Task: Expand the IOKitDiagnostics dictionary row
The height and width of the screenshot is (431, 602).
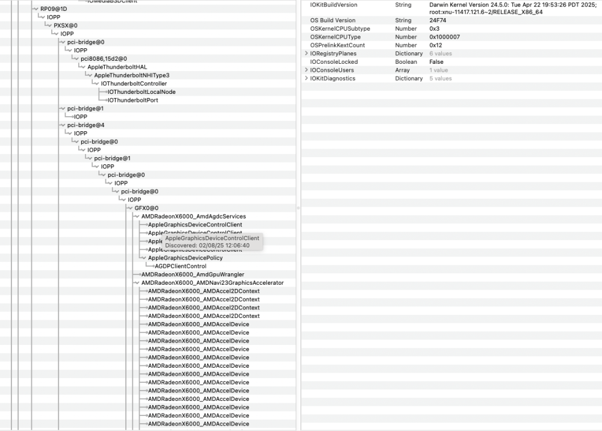Action: (306, 78)
